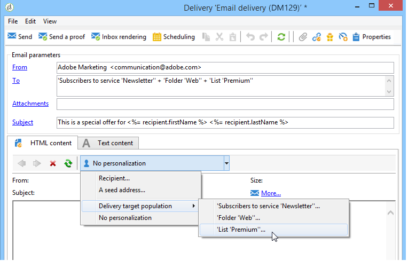The width and height of the screenshot is (416, 268).
Task: Open the File menu
Action: (x=13, y=21)
